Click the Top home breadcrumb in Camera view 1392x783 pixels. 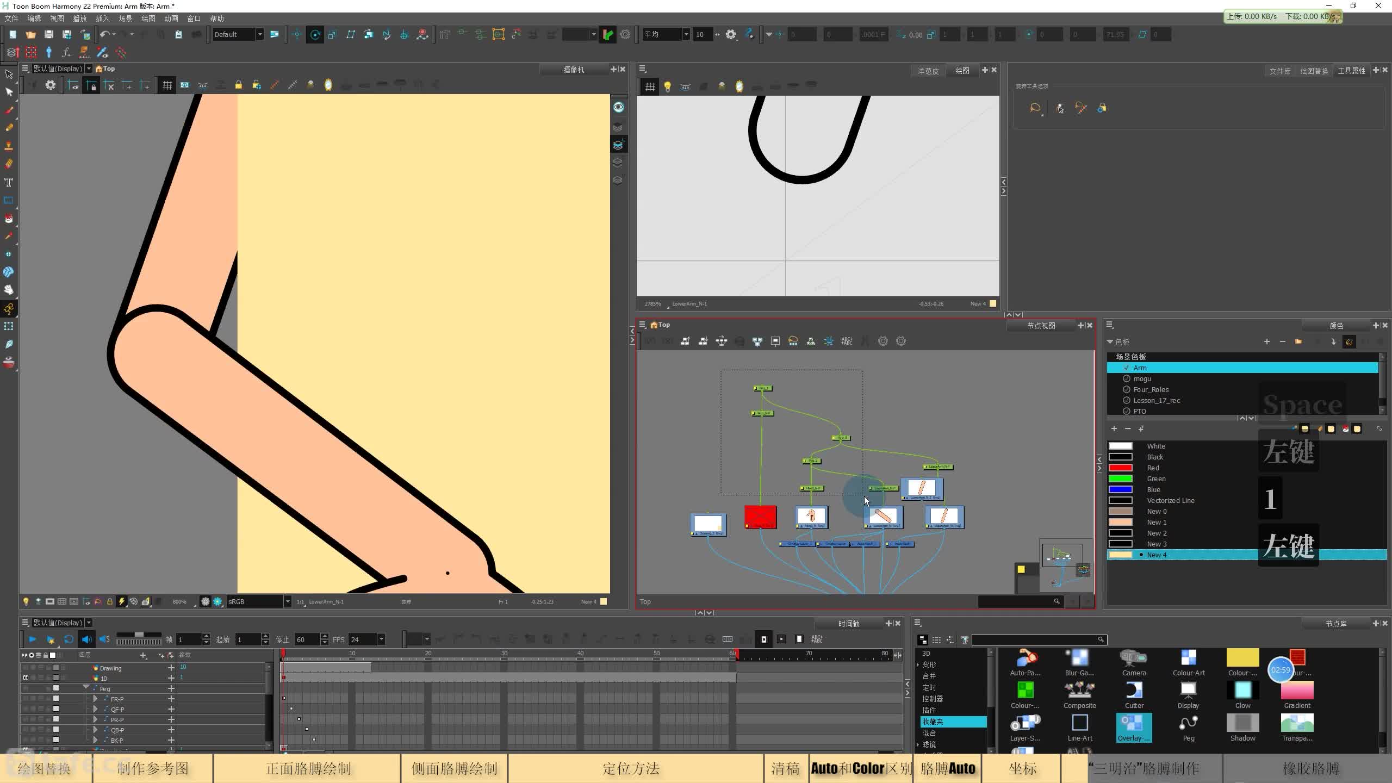pos(105,69)
